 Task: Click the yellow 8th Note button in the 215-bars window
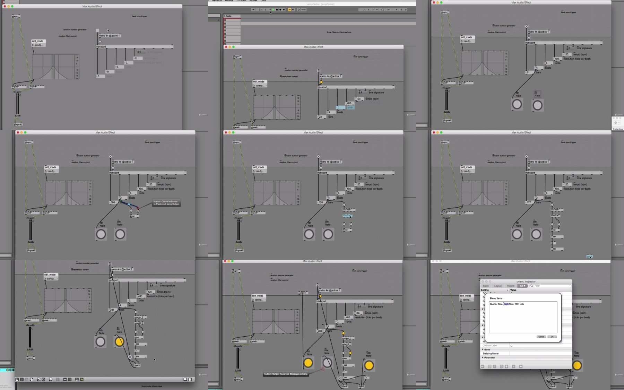119,342
